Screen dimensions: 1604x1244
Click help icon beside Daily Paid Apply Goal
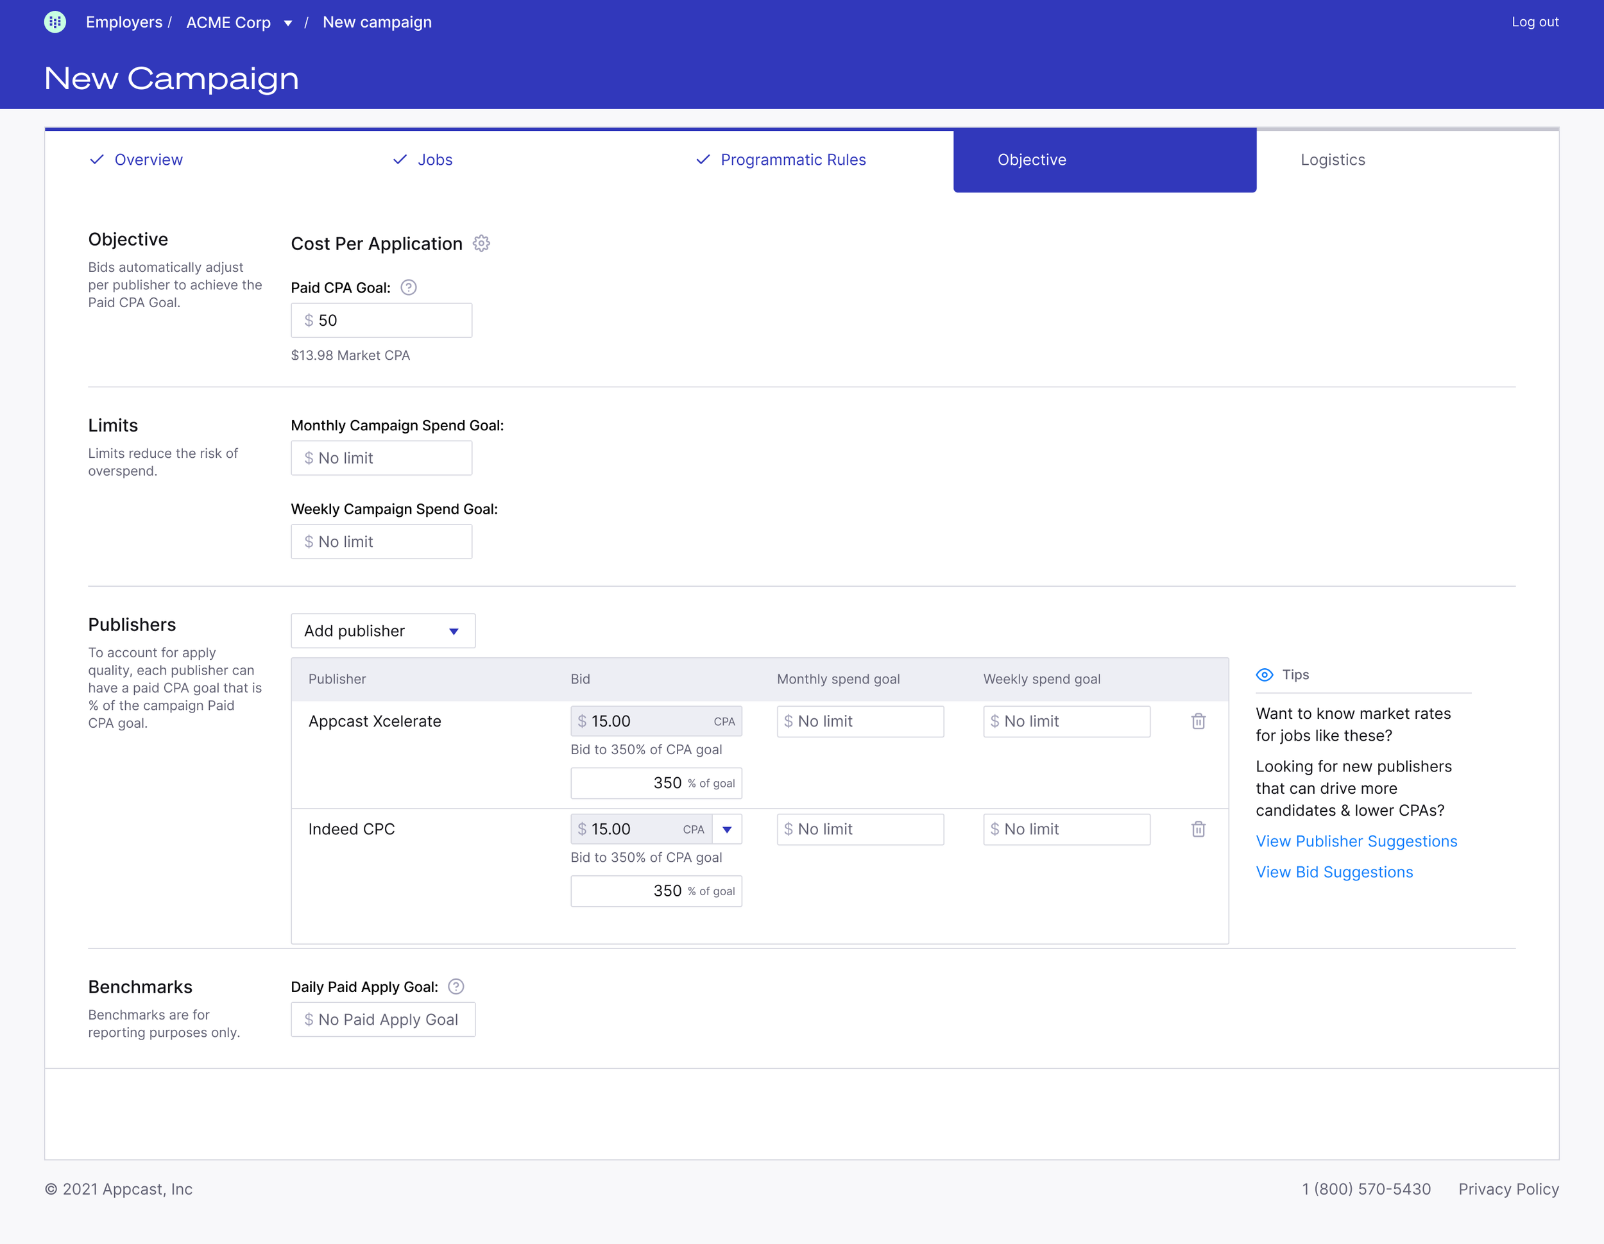456,987
